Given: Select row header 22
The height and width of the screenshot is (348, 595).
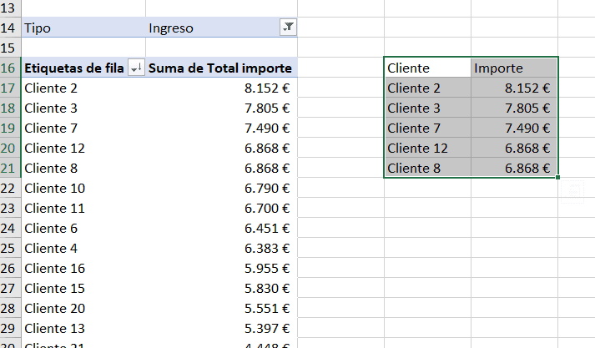Looking at the screenshot, I should pyautogui.click(x=10, y=189).
